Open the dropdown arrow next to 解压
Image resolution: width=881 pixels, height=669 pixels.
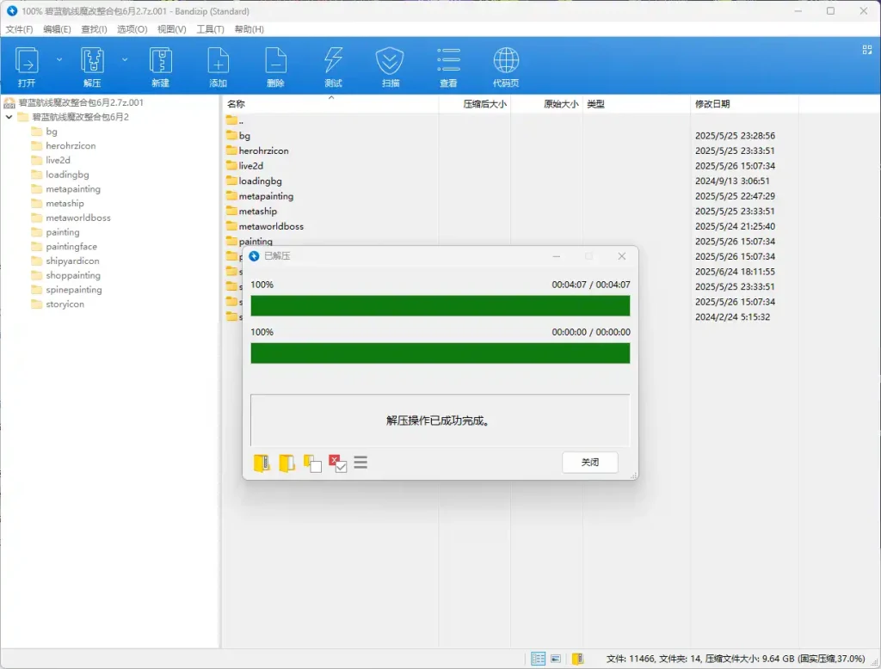(125, 60)
